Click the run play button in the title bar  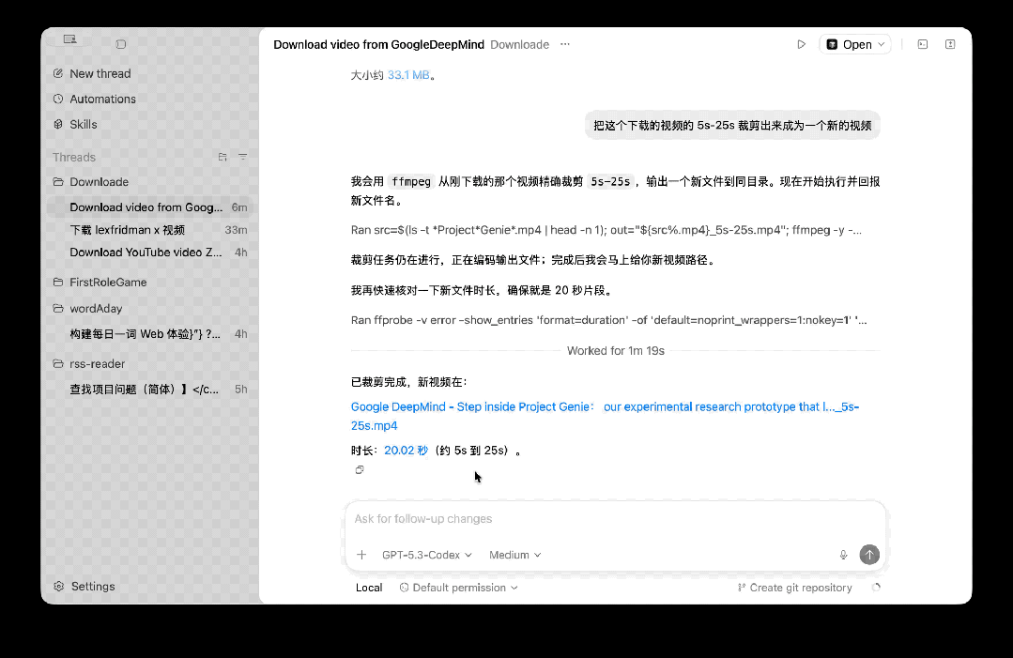801,44
